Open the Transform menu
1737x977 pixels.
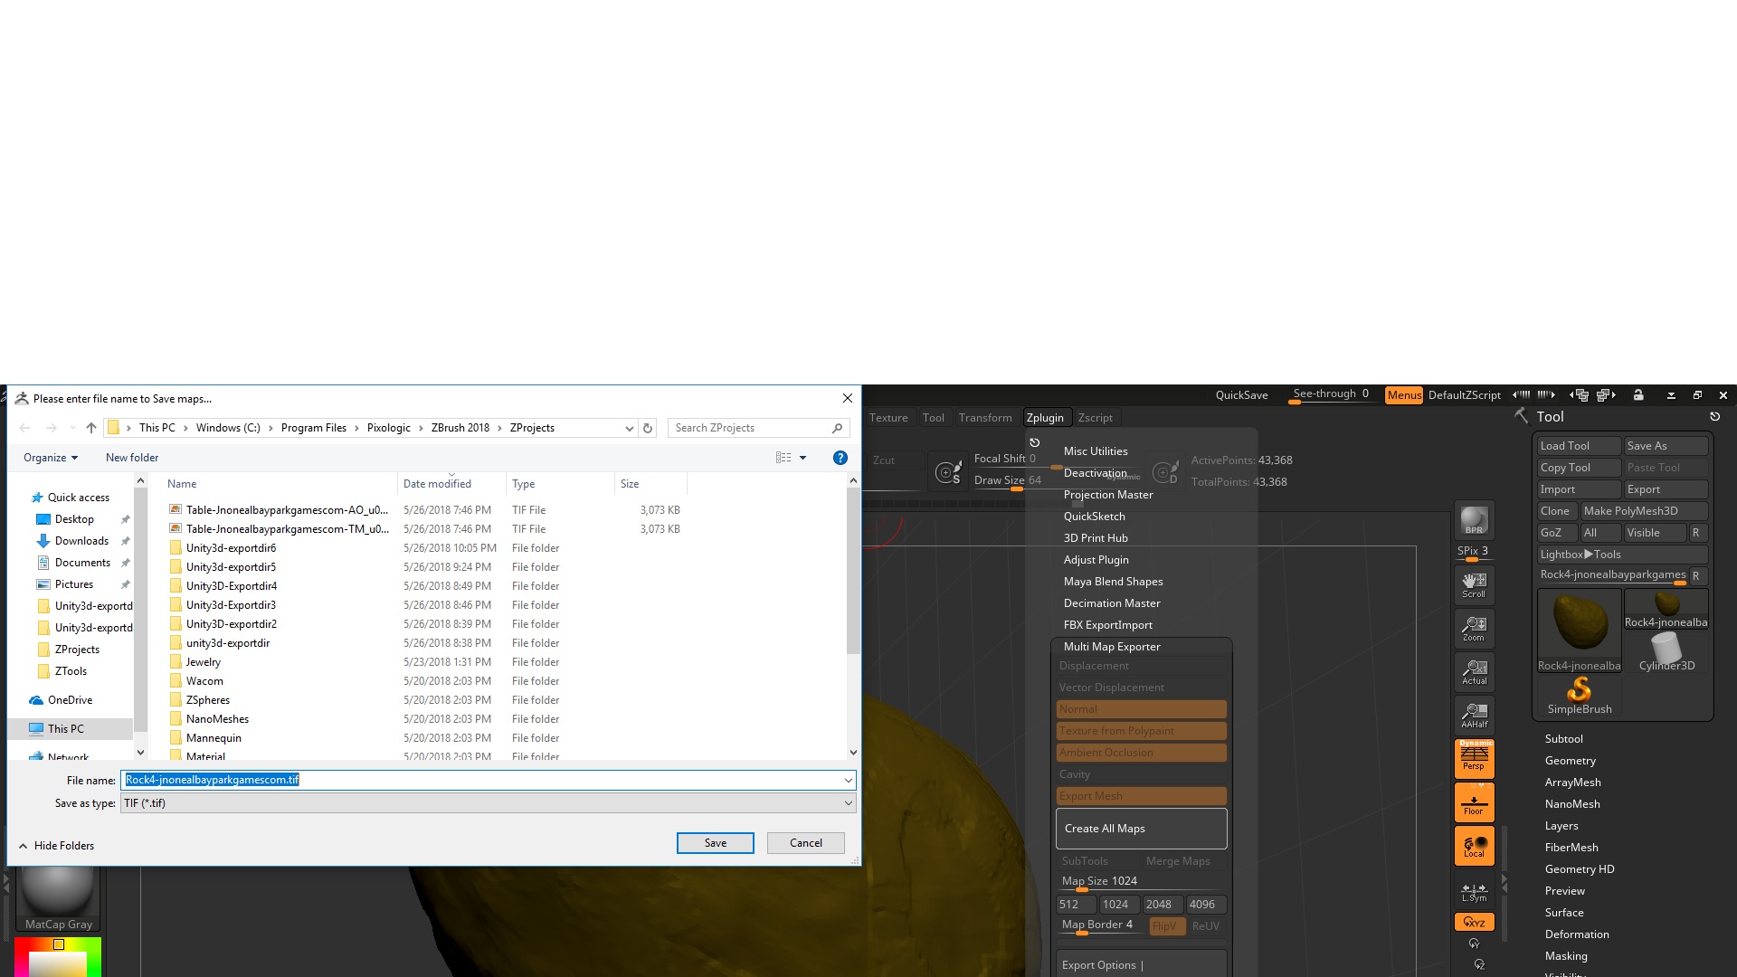point(985,418)
